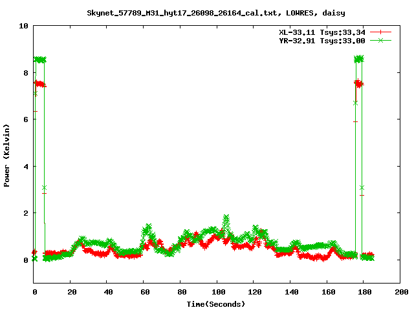Select the YR-32.91 Tsys:33.00 legend label

point(322,41)
